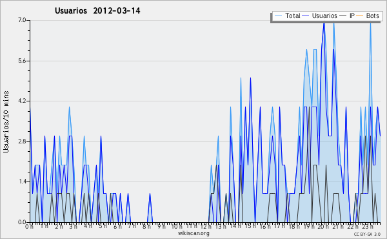Click the dark-blue Usuarios legend line swatch

tap(306, 16)
